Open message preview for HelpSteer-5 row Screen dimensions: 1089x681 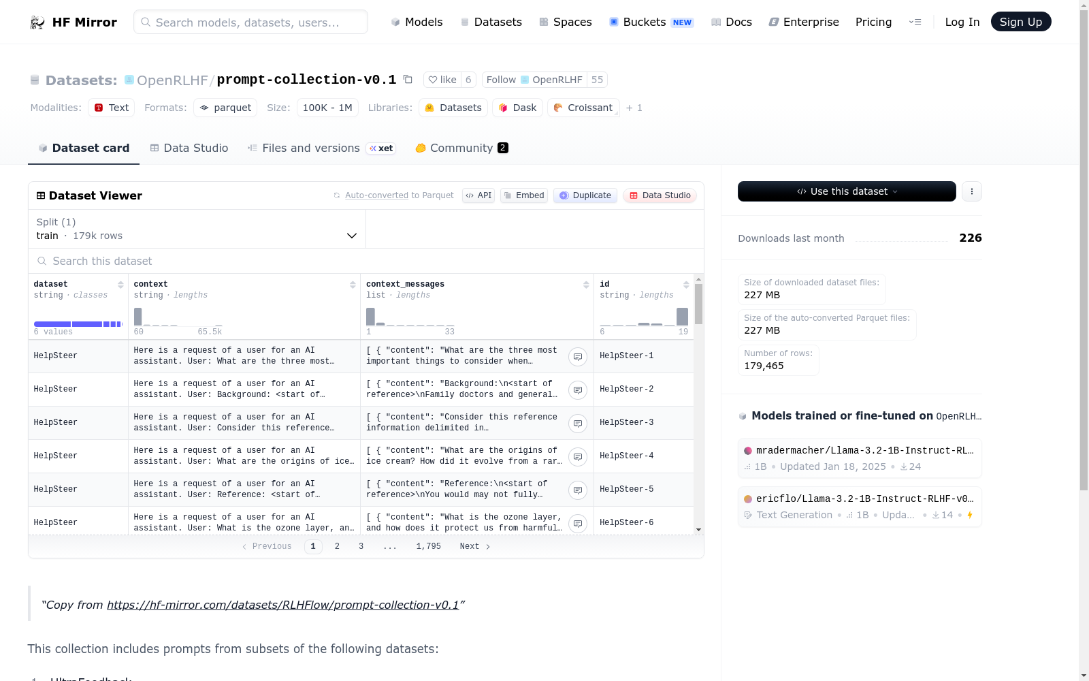pos(578,490)
